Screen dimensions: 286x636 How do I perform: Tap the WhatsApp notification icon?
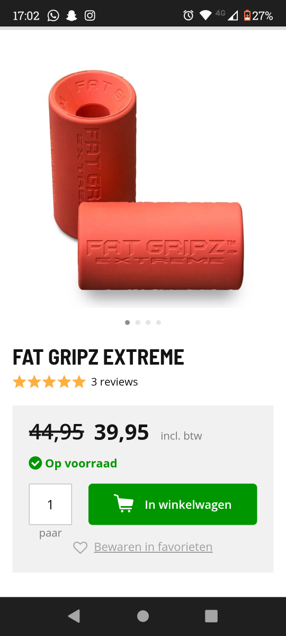click(53, 15)
